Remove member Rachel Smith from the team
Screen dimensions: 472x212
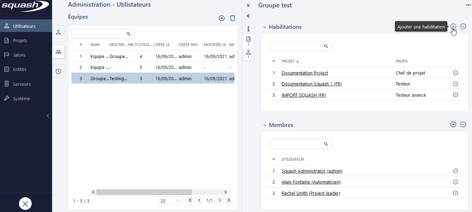[x=455, y=193]
